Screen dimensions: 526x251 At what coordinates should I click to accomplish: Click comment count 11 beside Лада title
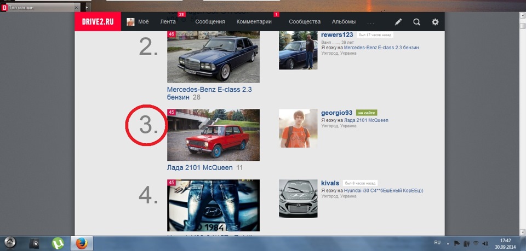click(239, 167)
